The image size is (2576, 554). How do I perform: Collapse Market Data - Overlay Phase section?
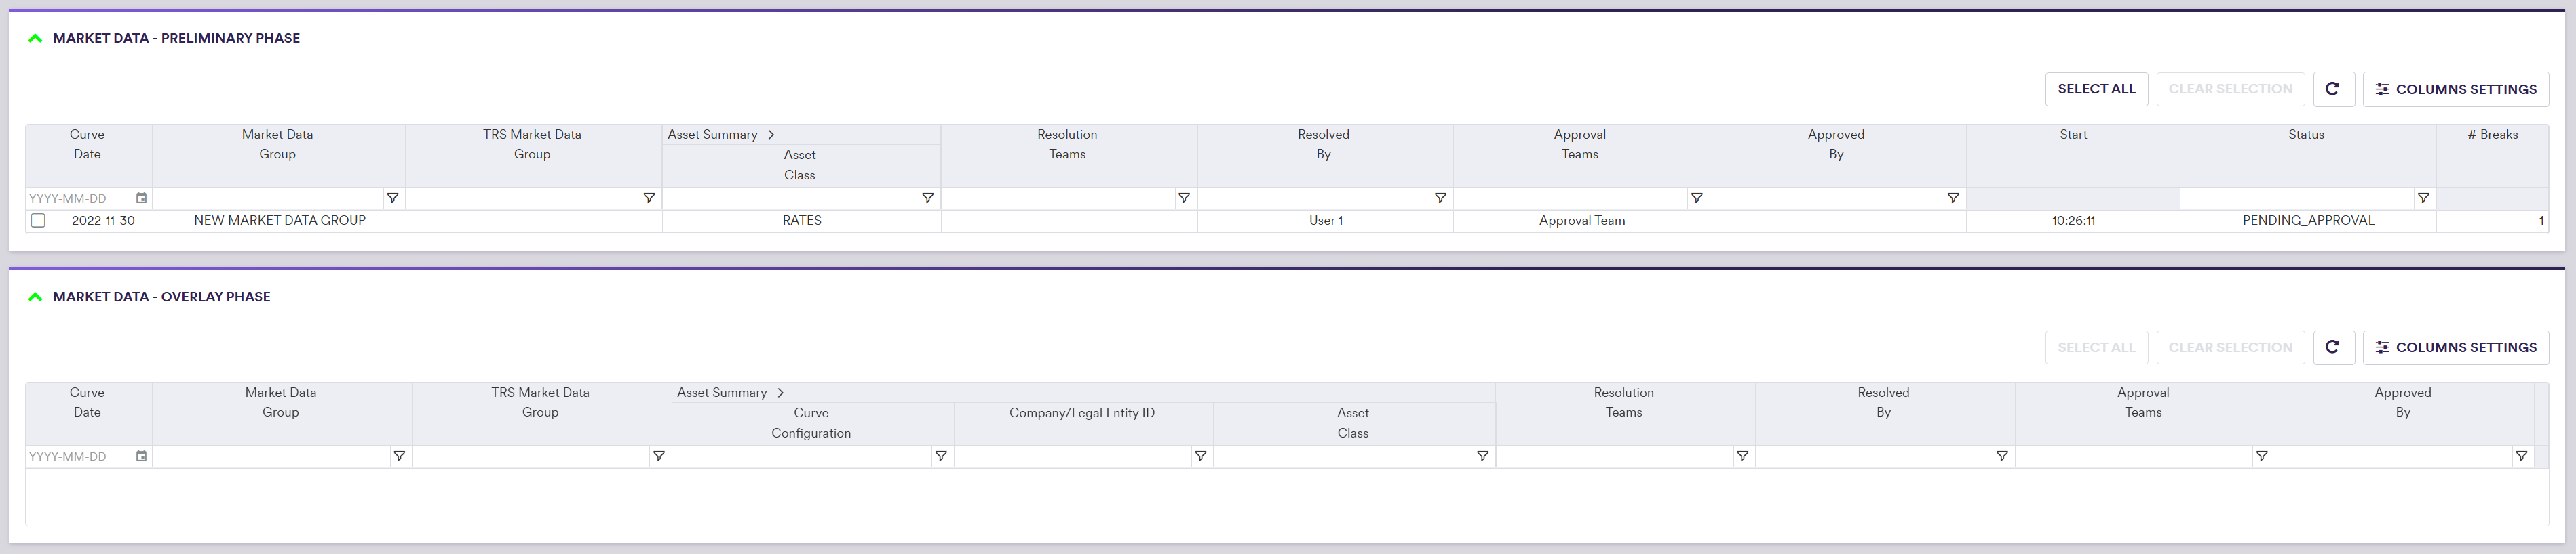(x=35, y=297)
